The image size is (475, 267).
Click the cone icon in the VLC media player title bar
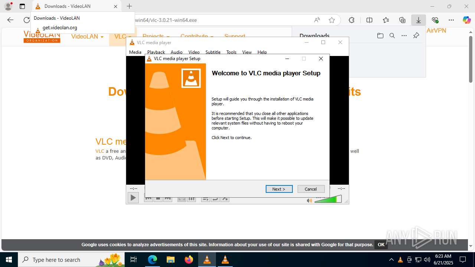[132, 43]
